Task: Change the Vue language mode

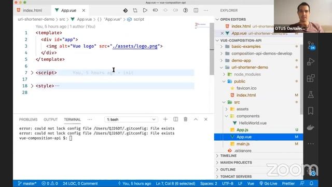Action: (251, 183)
